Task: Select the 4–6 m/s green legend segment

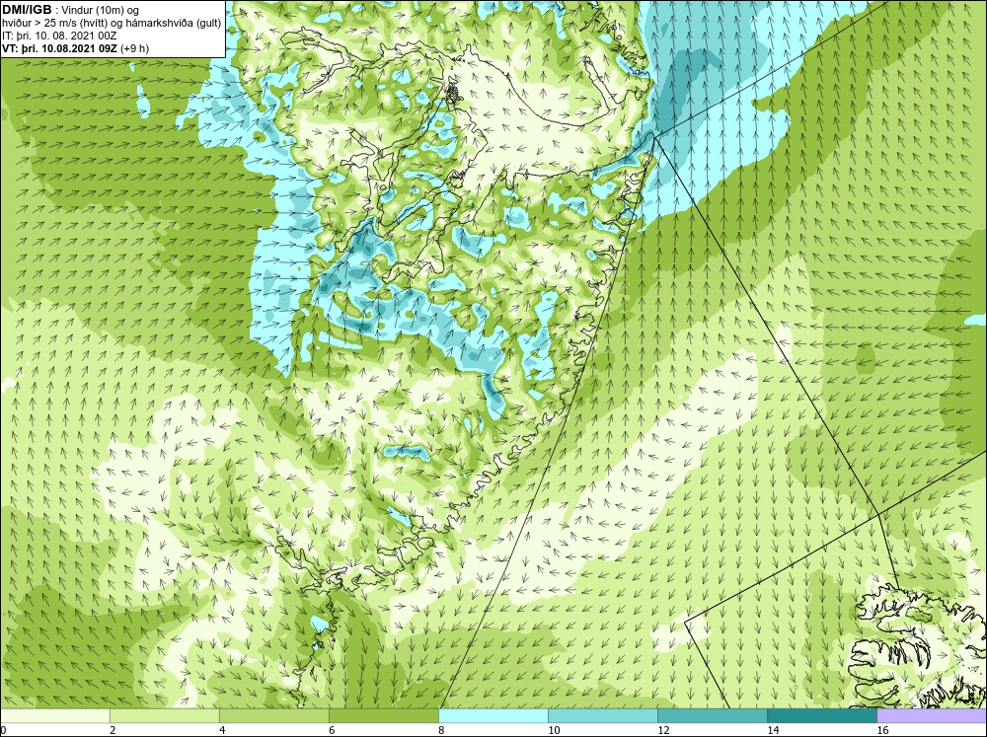Action: (273, 715)
